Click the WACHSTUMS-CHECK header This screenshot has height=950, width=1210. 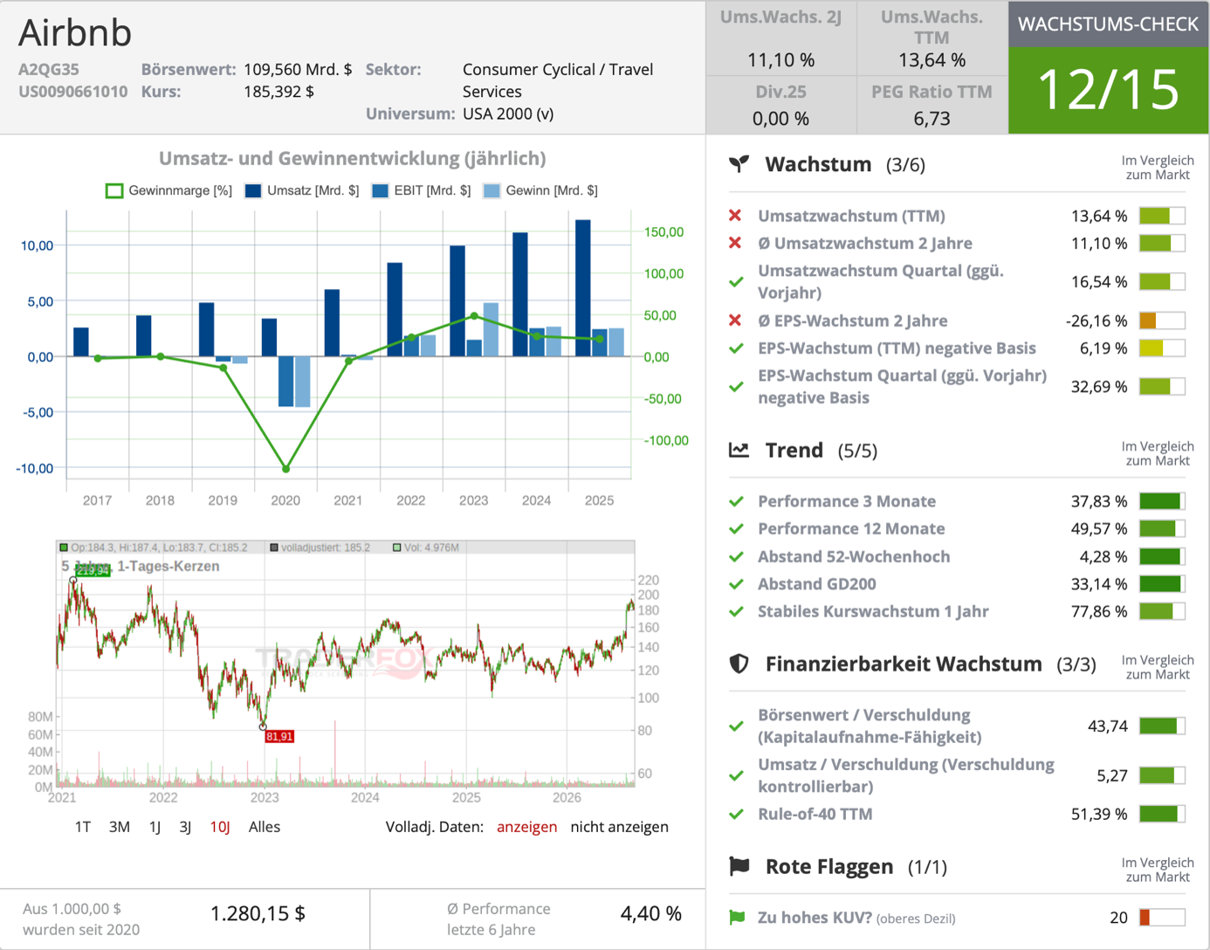pos(1109,24)
